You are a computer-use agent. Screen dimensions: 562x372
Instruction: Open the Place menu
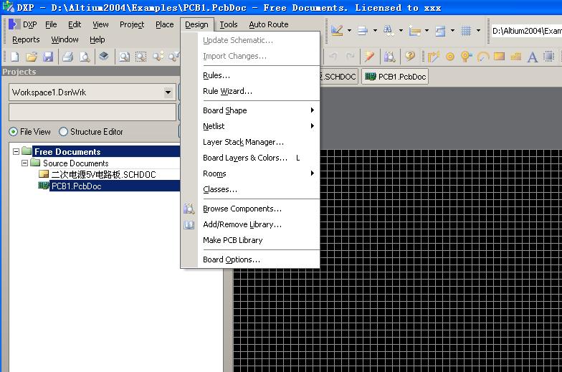[x=165, y=24]
